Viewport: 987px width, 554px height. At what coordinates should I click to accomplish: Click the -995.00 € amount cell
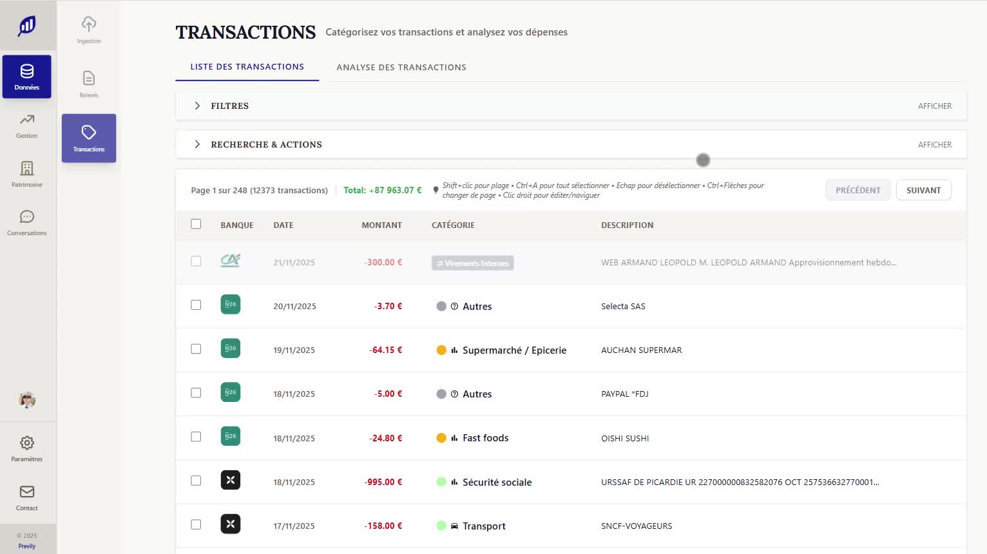[383, 482]
